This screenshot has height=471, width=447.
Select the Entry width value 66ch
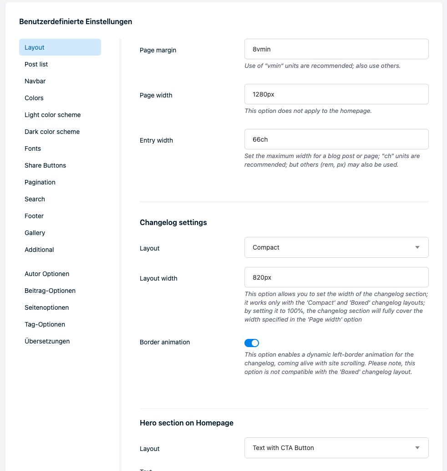(x=336, y=139)
